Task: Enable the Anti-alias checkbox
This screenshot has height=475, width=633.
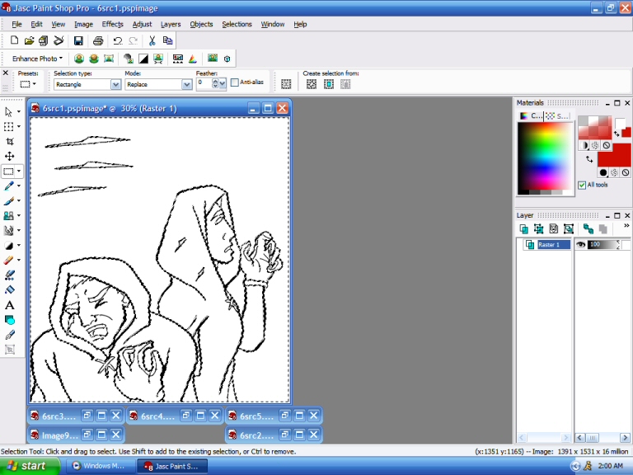Action: pos(235,82)
